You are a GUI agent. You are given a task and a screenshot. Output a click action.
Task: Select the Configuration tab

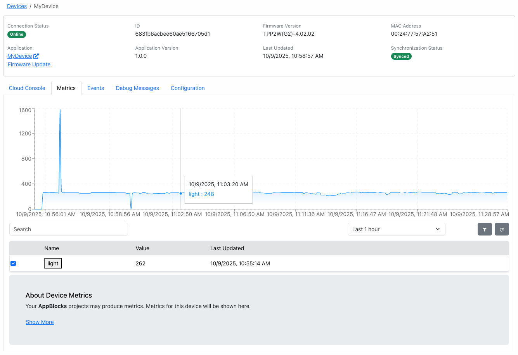click(x=187, y=88)
